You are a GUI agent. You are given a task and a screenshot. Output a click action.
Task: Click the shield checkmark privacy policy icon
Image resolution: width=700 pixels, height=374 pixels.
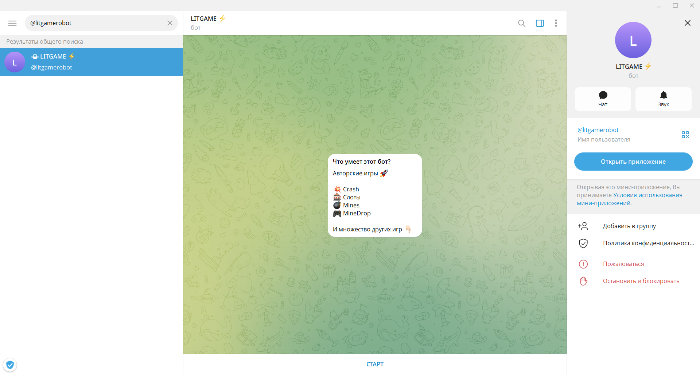pyautogui.click(x=583, y=243)
